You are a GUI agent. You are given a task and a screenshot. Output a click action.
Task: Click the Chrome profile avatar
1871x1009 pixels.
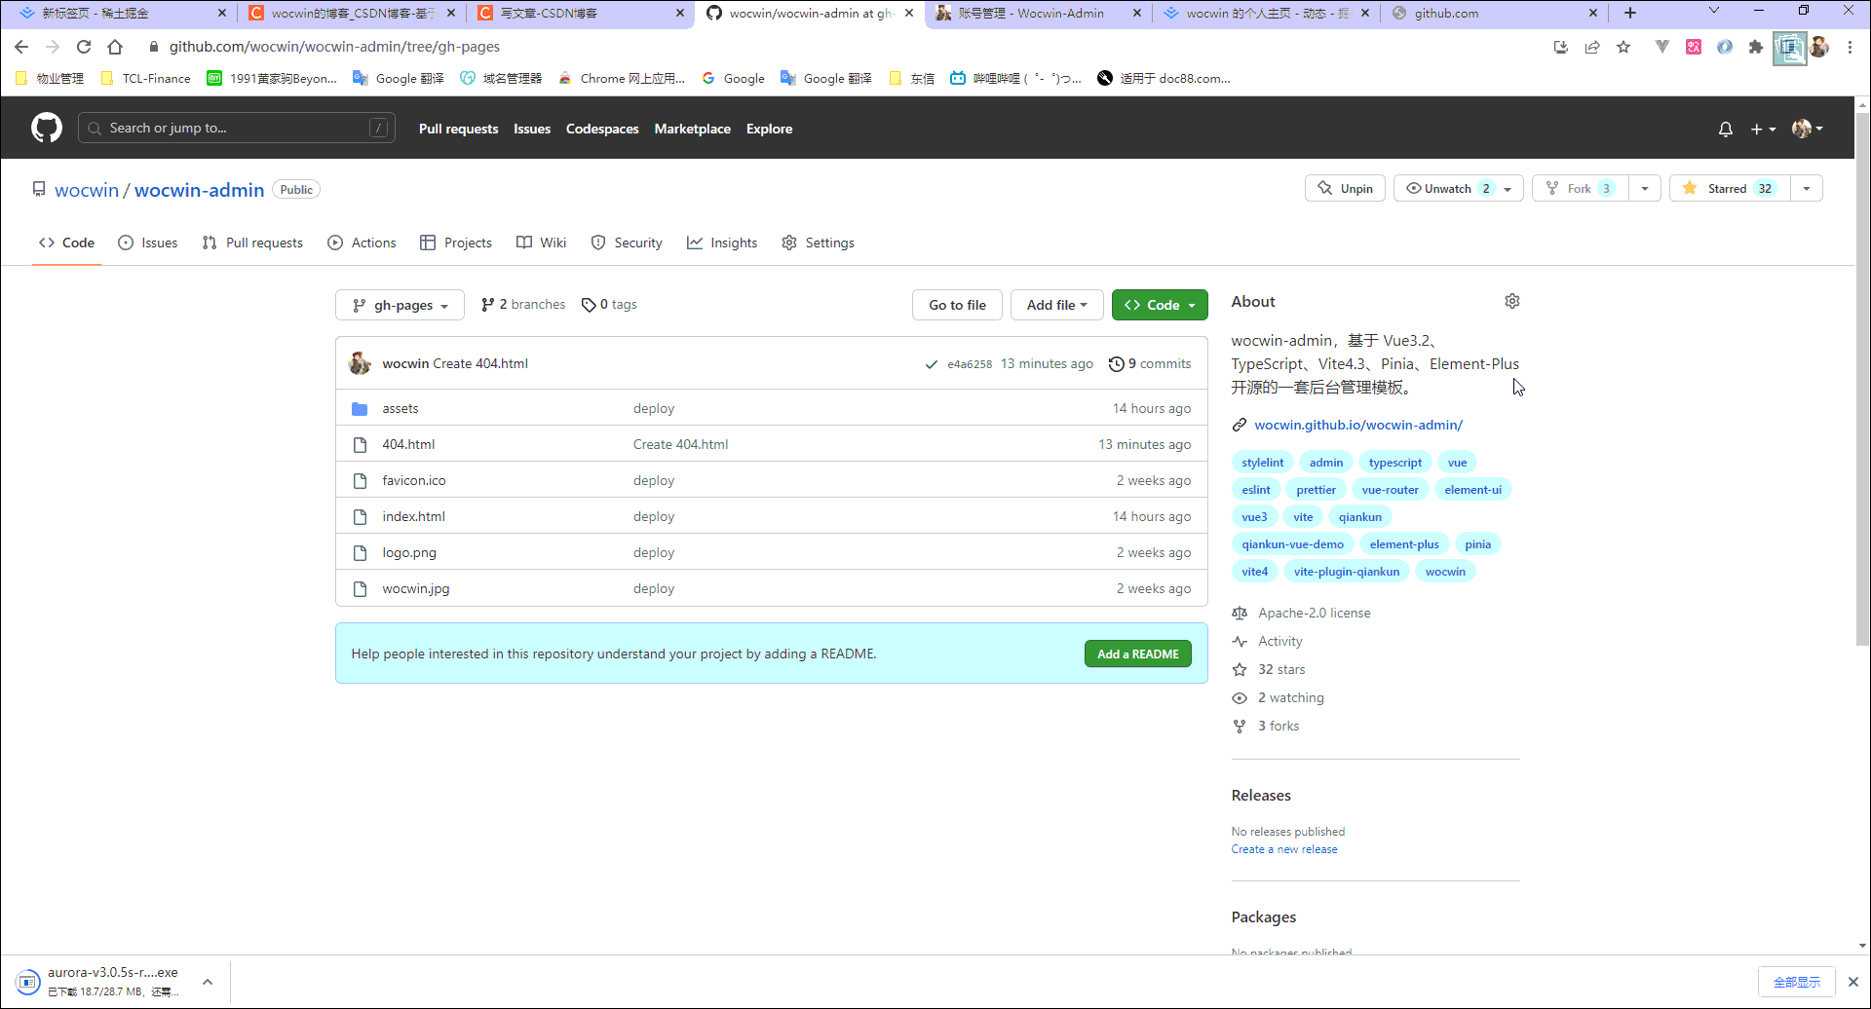1819,47
